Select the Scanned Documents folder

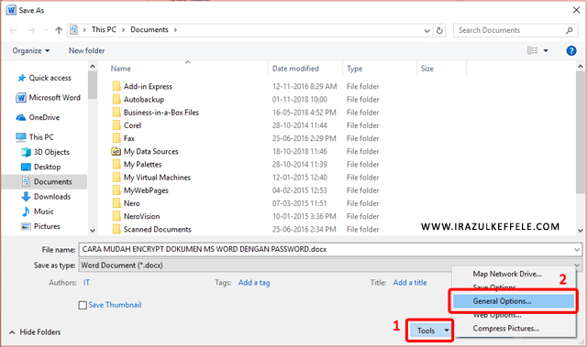pos(151,229)
